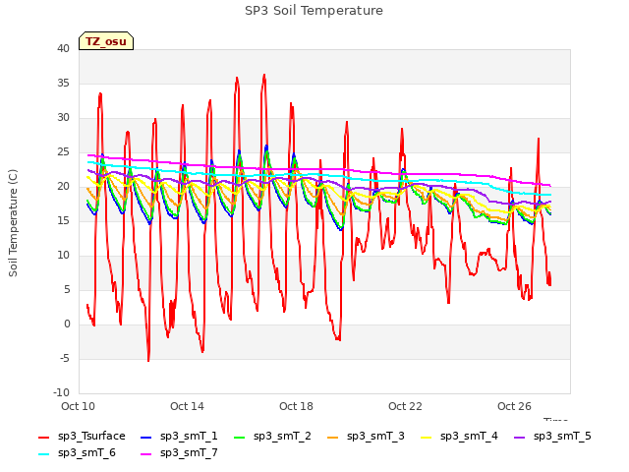Click the -5 y-axis tick label
The image size is (629, 472).
pyautogui.click(x=65, y=358)
